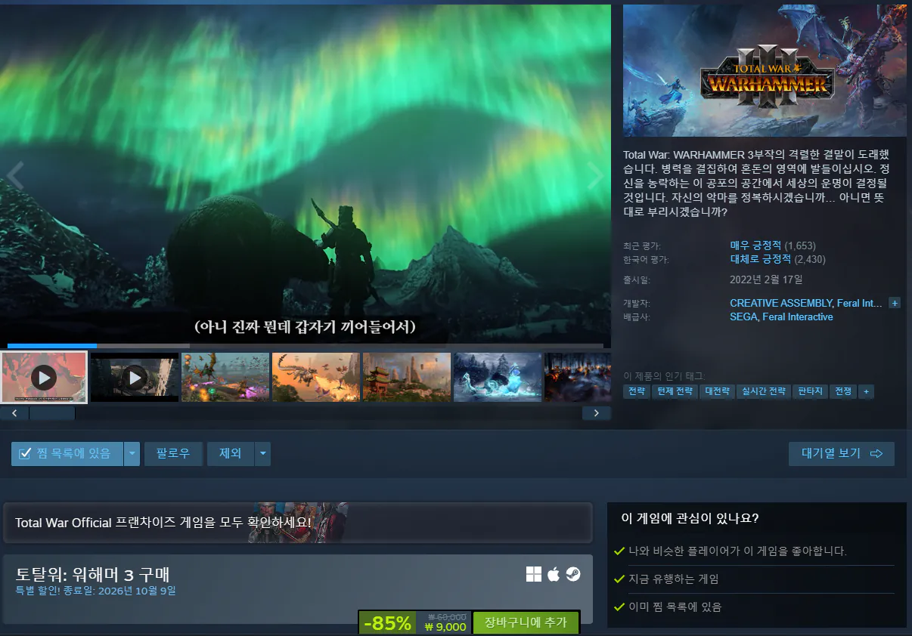The width and height of the screenshot is (912, 636).
Task: Open recent reviews '매우 긍정적' link
Action: coord(755,245)
